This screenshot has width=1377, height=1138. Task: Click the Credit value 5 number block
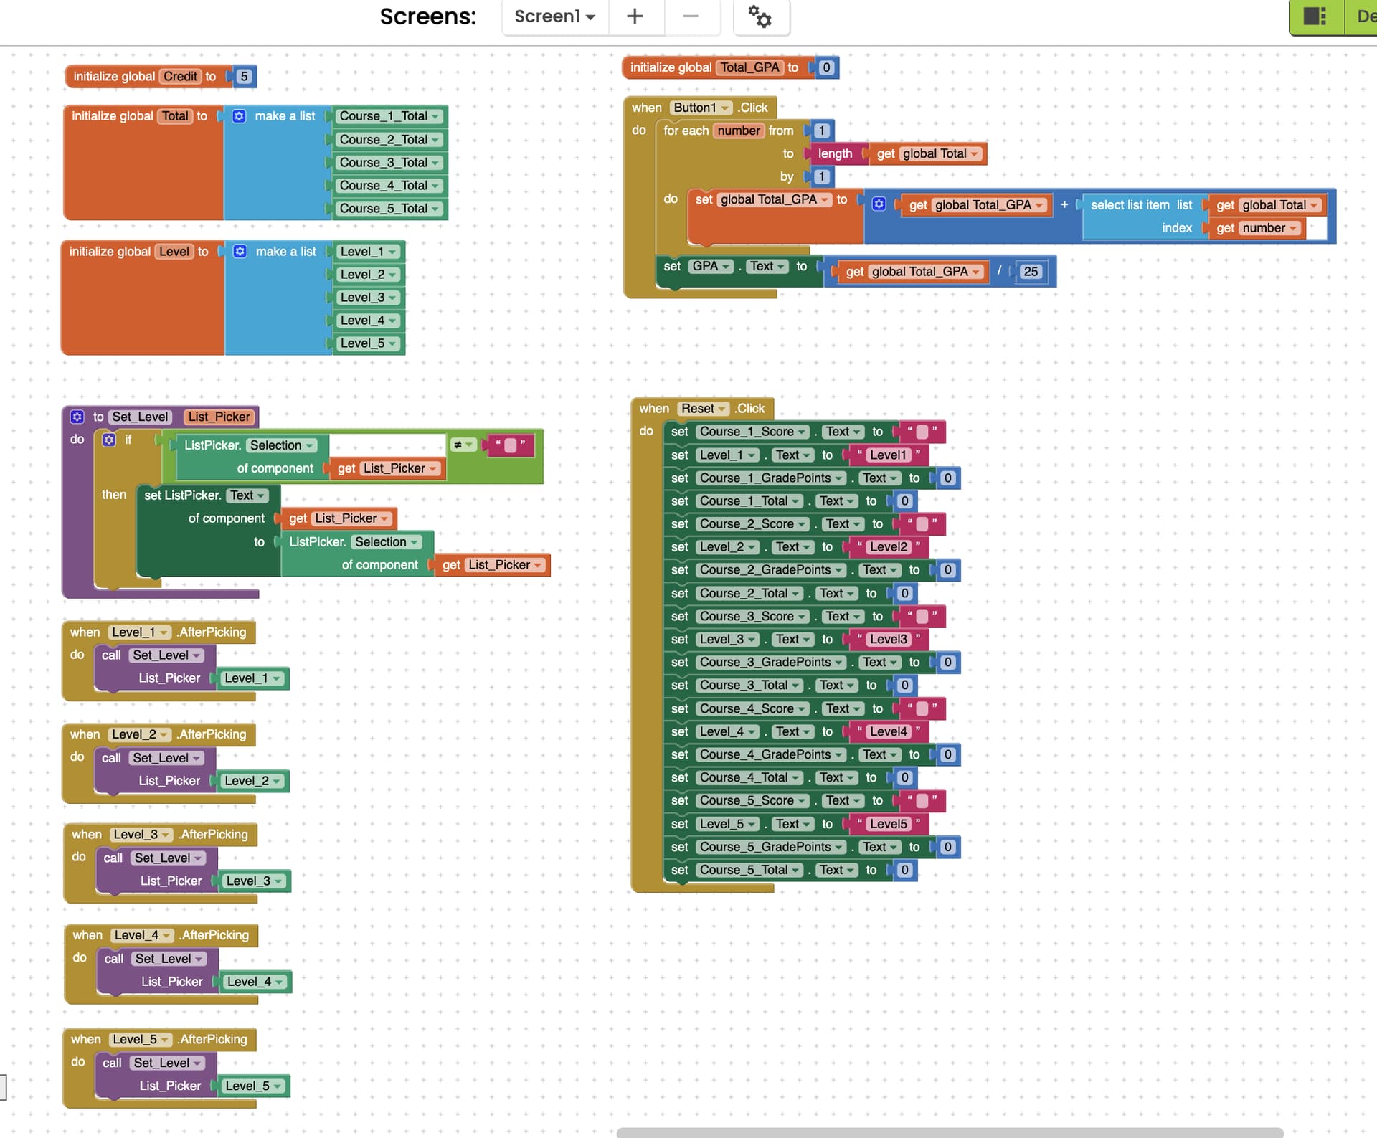click(244, 77)
